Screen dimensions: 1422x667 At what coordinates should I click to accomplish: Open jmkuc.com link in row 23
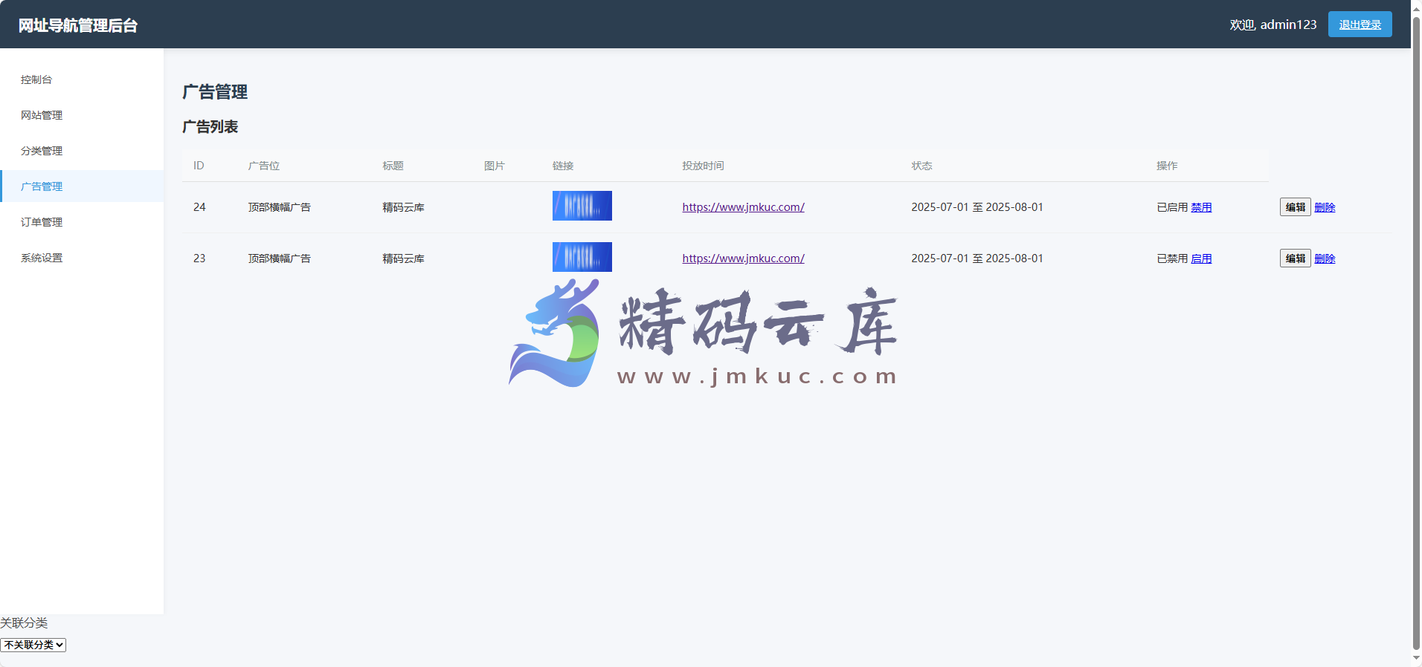pos(743,258)
